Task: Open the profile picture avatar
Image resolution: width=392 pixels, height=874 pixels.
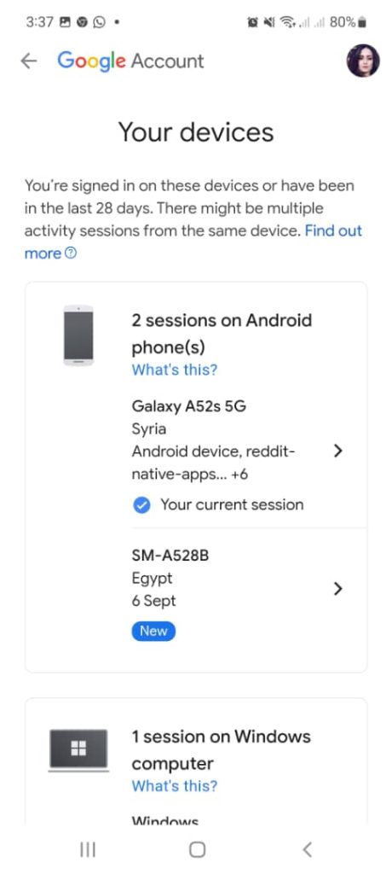Action: 363,61
